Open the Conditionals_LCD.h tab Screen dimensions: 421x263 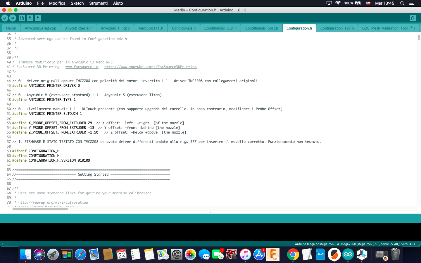[x=220, y=28]
